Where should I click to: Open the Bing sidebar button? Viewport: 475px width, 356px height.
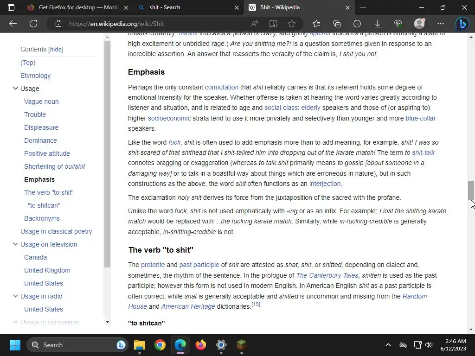point(462,24)
